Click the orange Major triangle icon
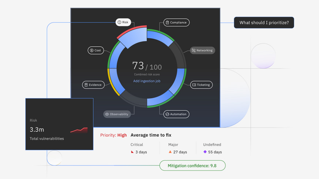Image resolution: width=319 pixels, height=179 pixels. (x=170, y=152)
